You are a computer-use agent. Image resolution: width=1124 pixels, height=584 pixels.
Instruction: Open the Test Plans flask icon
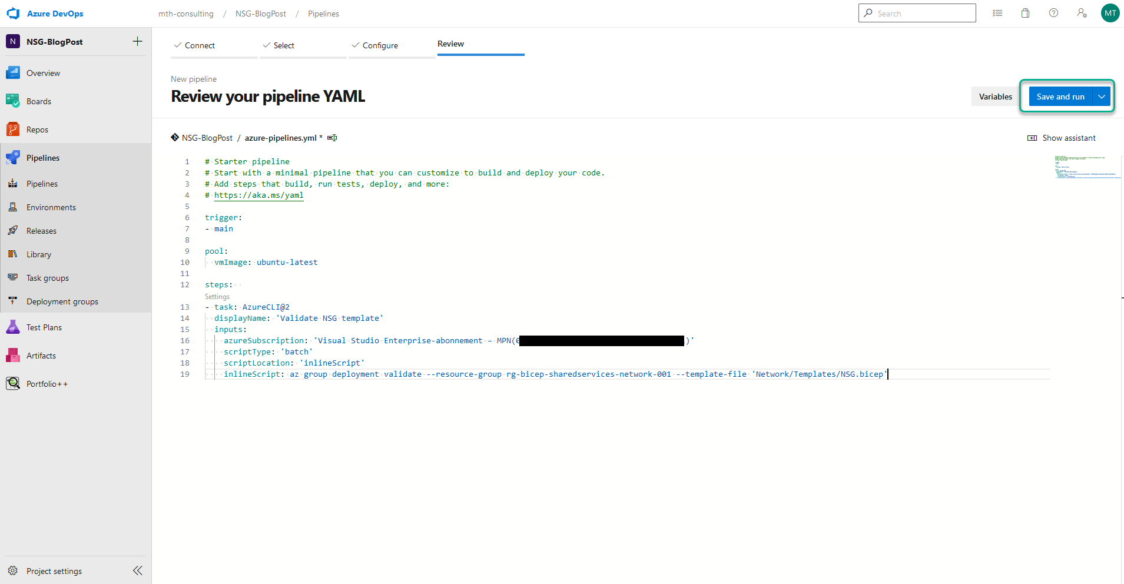point(13,327)
